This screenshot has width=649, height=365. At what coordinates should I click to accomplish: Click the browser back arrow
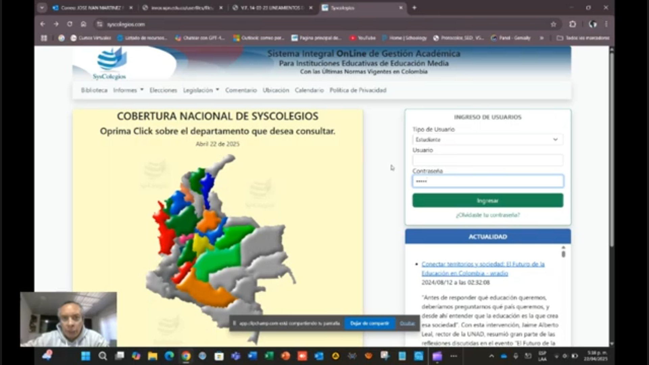click(x=42, y=24)
